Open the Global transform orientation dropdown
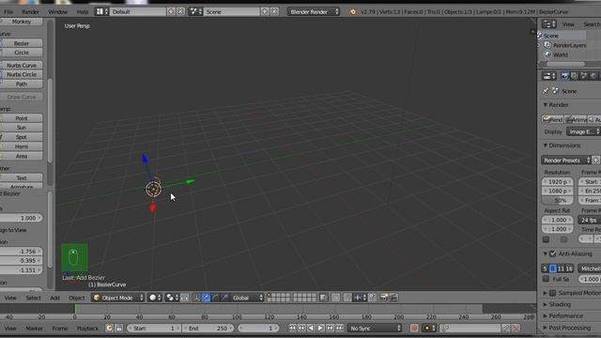 point(248,298)
